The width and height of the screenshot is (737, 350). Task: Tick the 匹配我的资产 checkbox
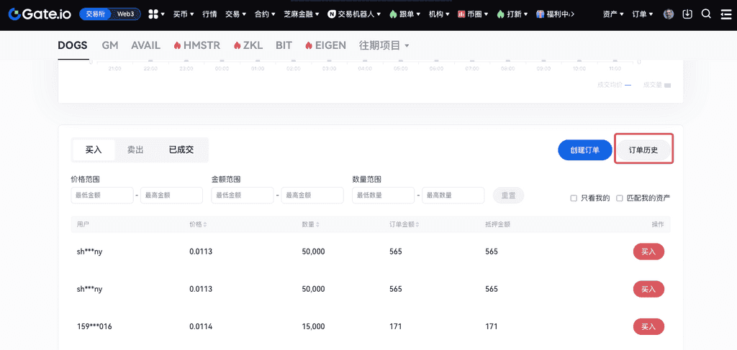coord(620,198)
